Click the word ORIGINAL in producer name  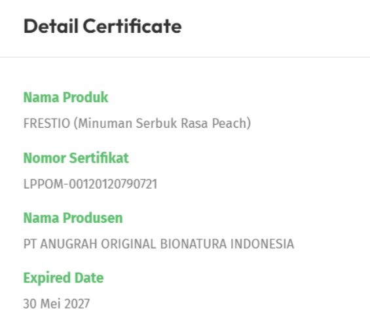pyautogui.click(x=128, y=244)
